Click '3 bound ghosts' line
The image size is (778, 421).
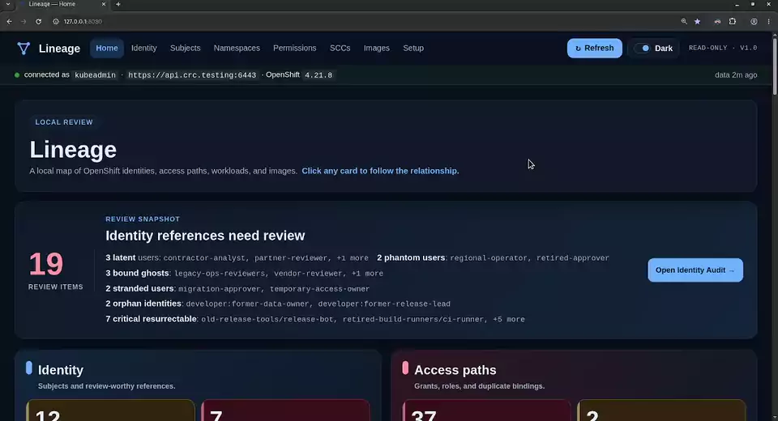[244, 273]
